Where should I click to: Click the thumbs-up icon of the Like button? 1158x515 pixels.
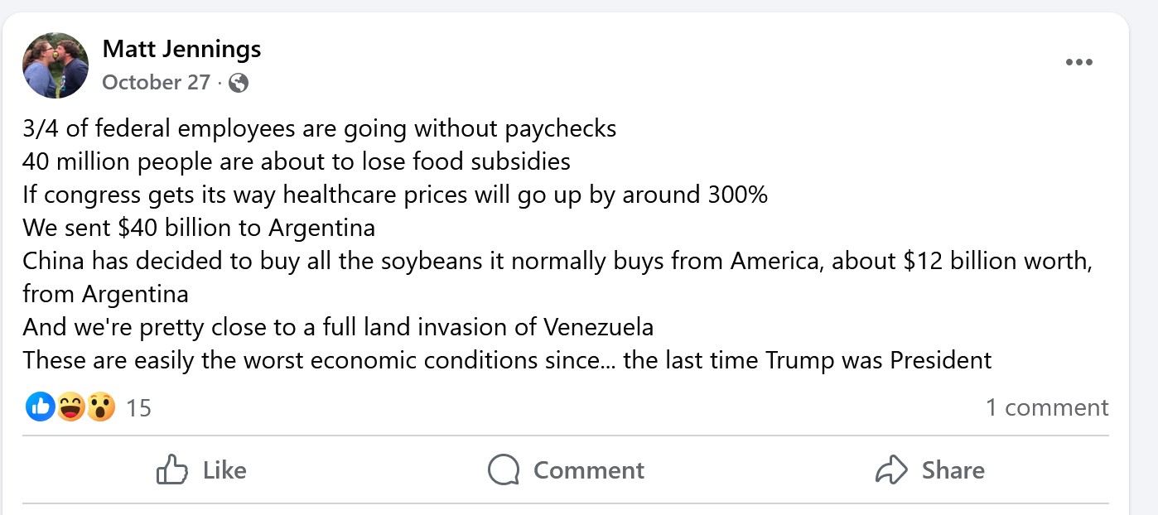point(171,469)
